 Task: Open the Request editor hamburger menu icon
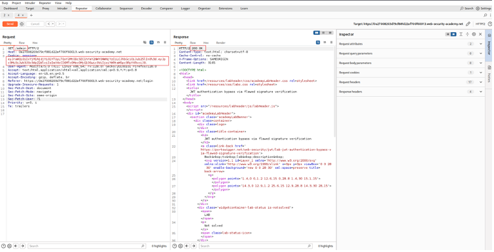(x=165, y=42)
